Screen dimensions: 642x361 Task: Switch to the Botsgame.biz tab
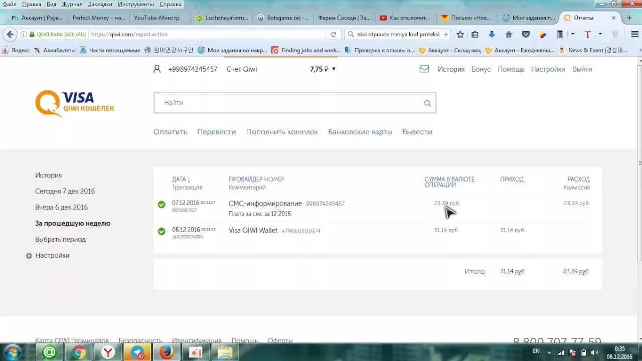point(283,18)
